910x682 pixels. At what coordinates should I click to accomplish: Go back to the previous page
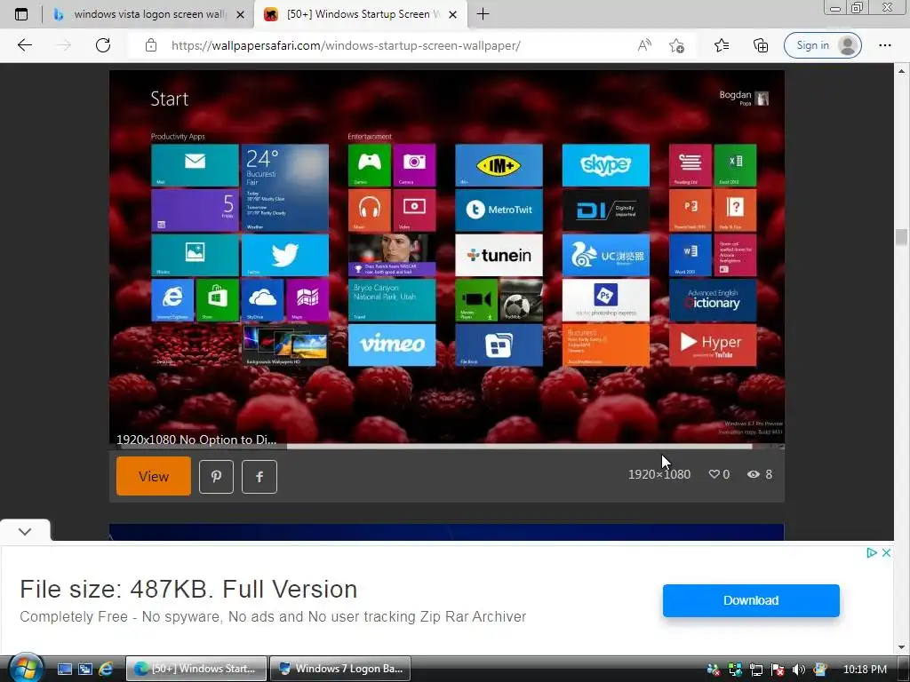(x=24, y=45)
